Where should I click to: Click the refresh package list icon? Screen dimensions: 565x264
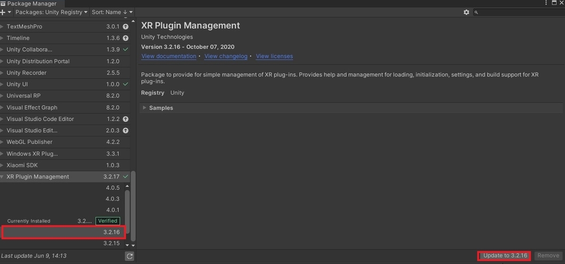click(x=129, y=256)
